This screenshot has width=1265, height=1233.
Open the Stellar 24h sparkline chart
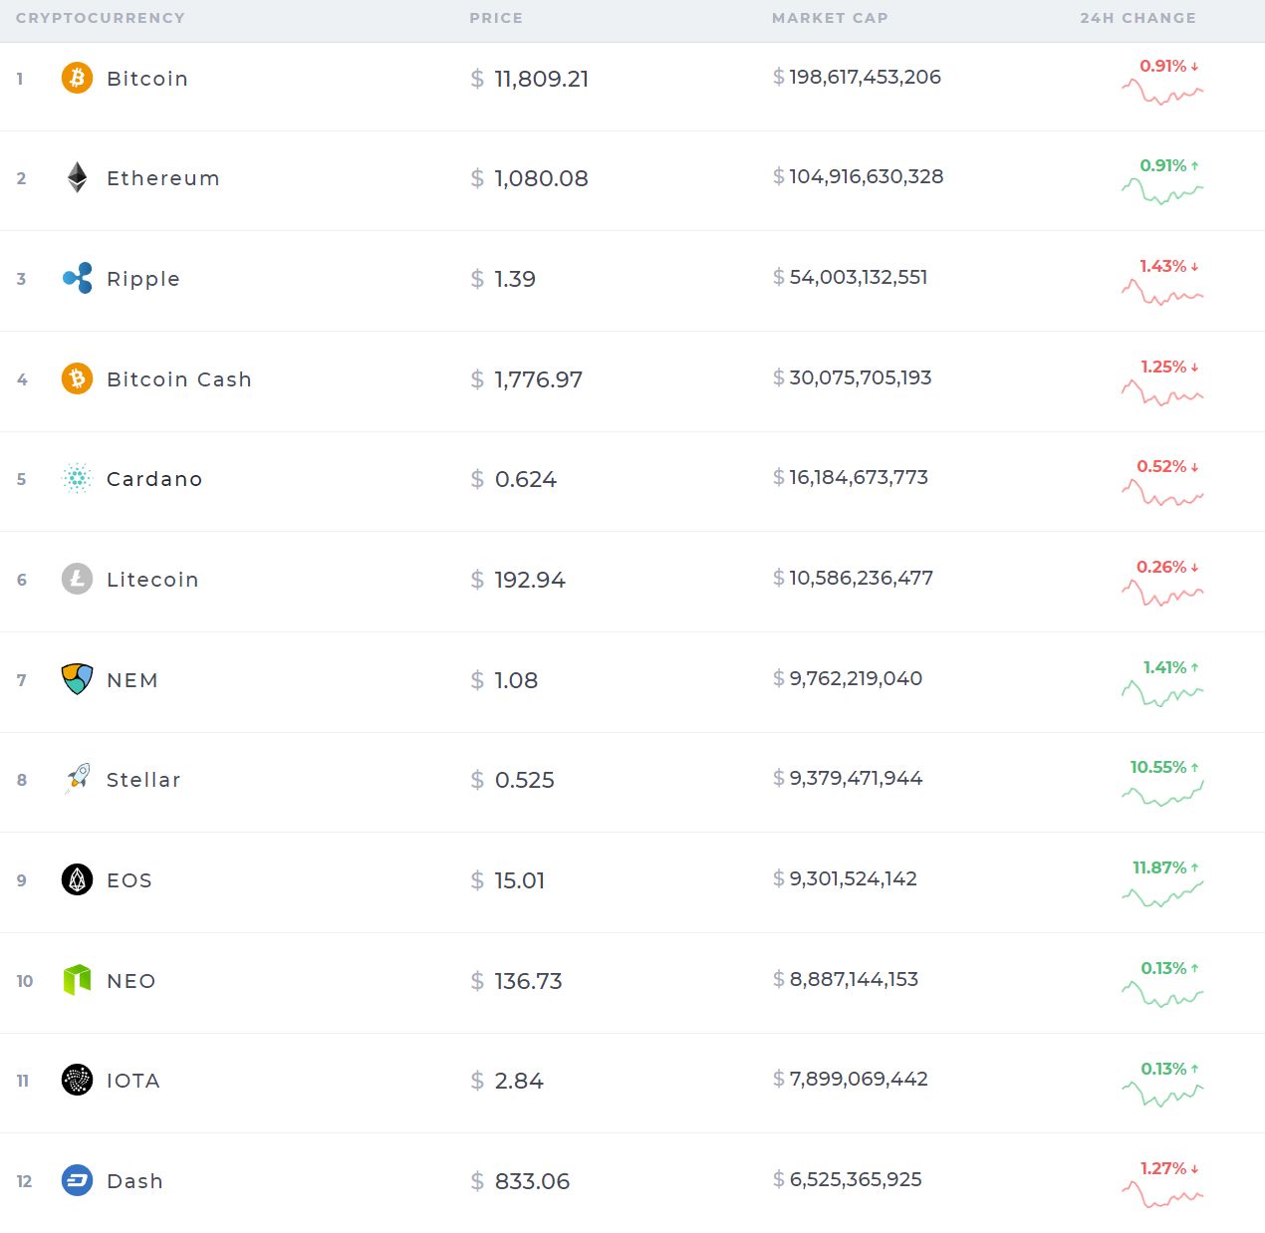(1162, 794)
